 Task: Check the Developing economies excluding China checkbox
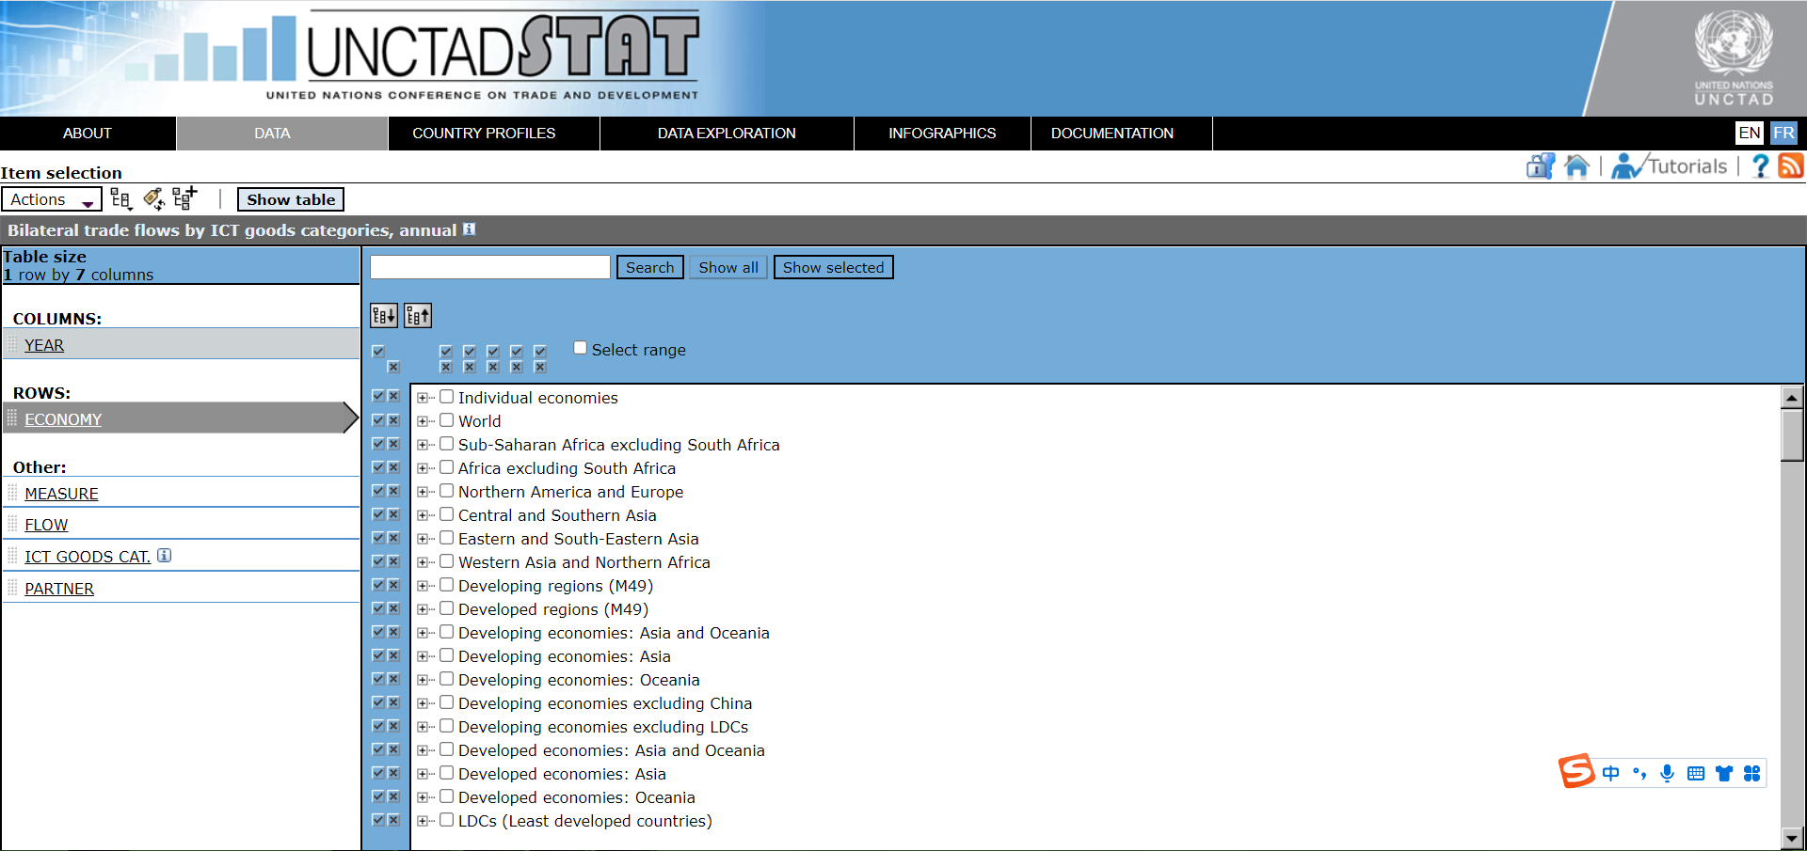(x=447, y=702)
